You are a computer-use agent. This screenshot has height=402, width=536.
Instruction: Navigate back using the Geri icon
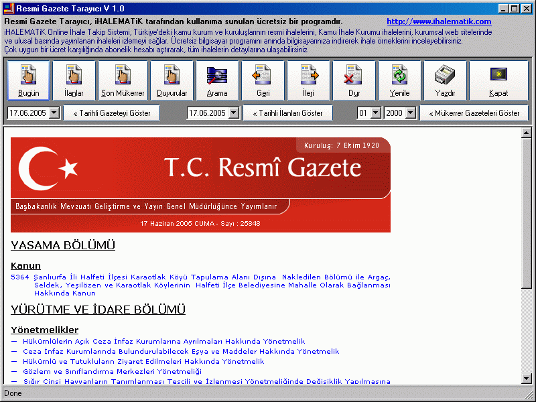263,80
